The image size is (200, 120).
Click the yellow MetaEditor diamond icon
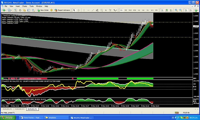coord(52,10)
